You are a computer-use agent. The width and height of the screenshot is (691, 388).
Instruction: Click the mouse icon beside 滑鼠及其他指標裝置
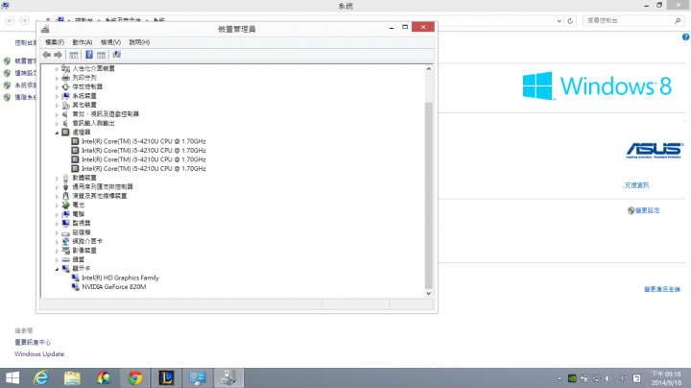pyautogui.click(x=65, y=196)
